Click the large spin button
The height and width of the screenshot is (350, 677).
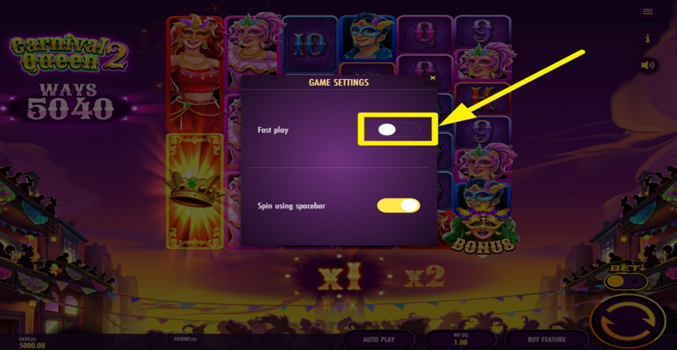click(x=628, y=323)
